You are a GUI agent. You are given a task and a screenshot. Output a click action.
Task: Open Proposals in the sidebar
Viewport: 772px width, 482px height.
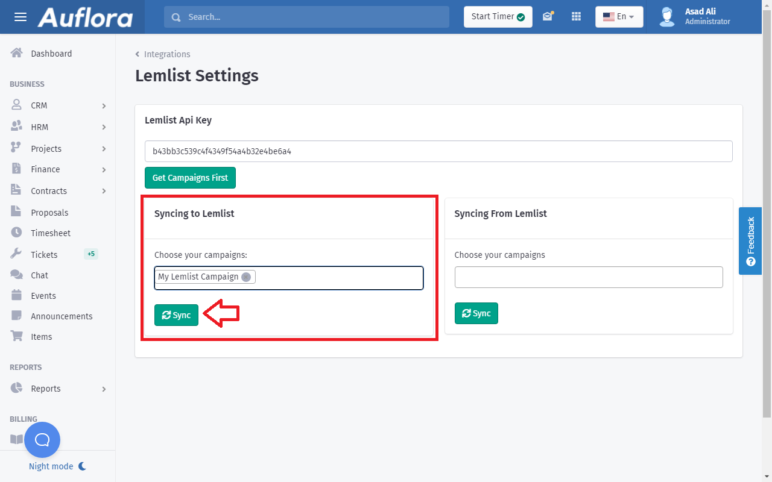pos(49,213)
